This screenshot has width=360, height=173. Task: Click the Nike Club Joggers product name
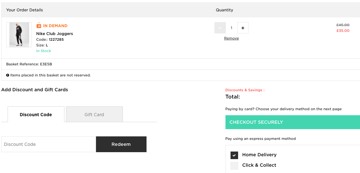coord(55,33)
